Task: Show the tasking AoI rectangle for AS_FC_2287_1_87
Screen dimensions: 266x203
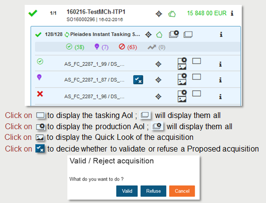Action: 196,77
